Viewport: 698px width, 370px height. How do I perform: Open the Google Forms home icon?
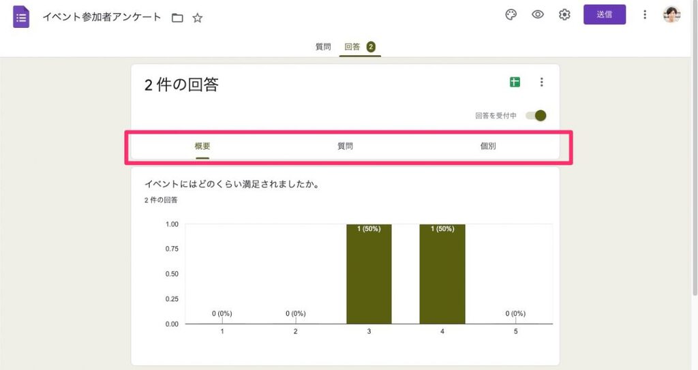pos(21,17)
